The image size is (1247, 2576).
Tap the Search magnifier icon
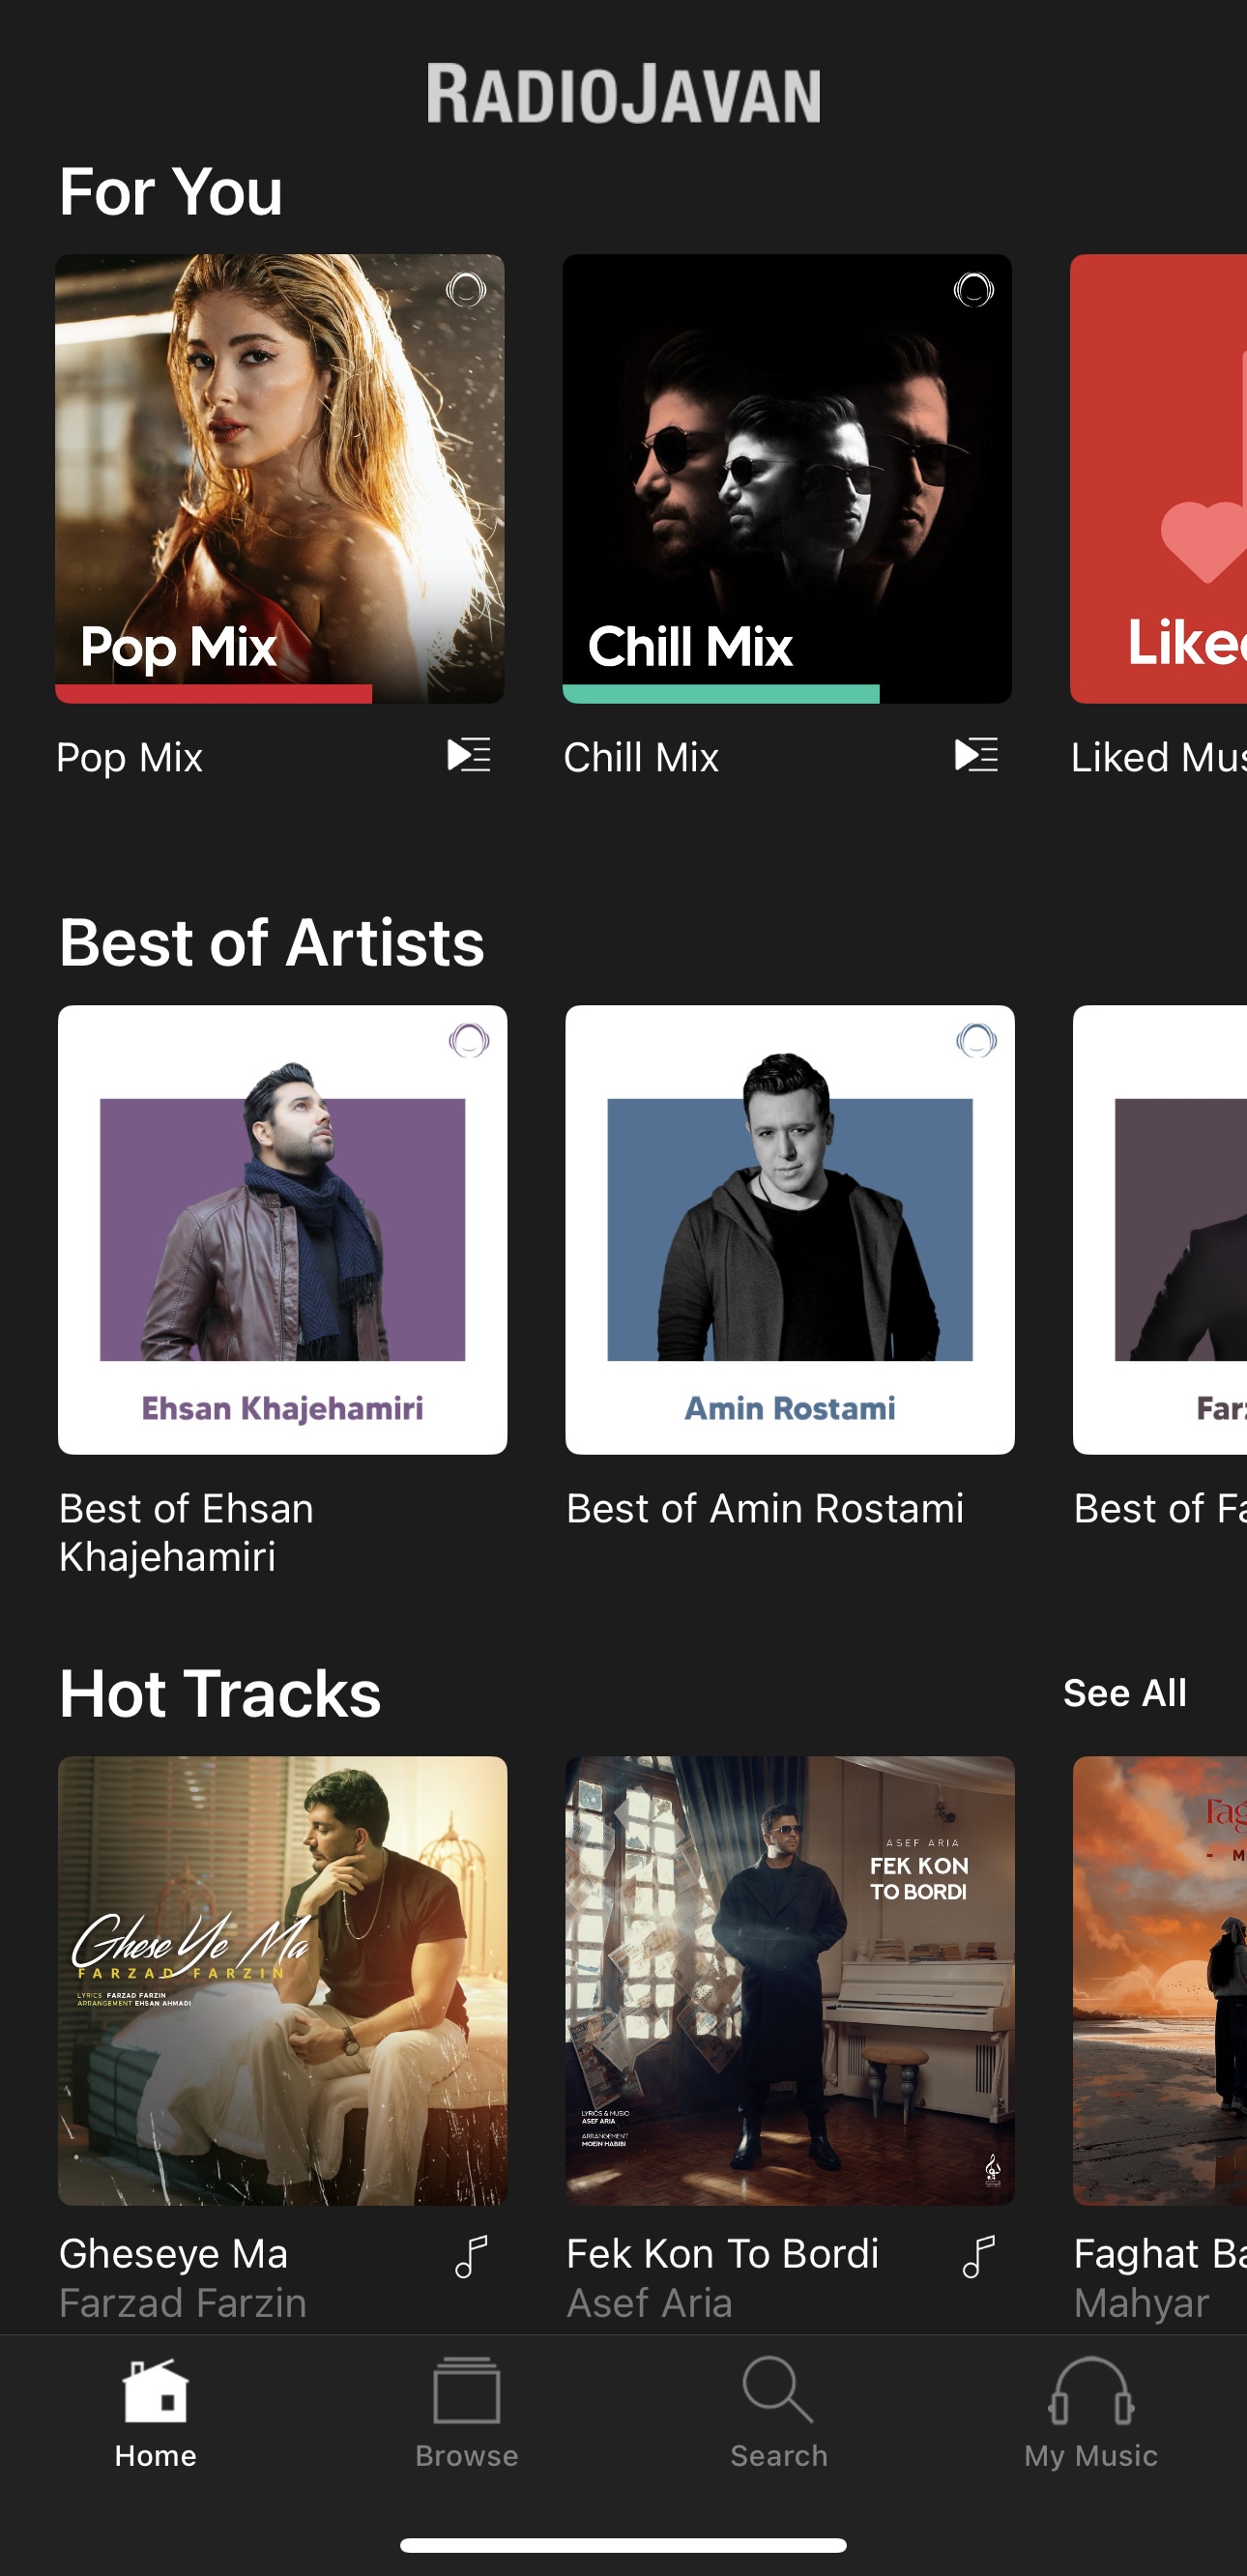(x=778, y=2391)
